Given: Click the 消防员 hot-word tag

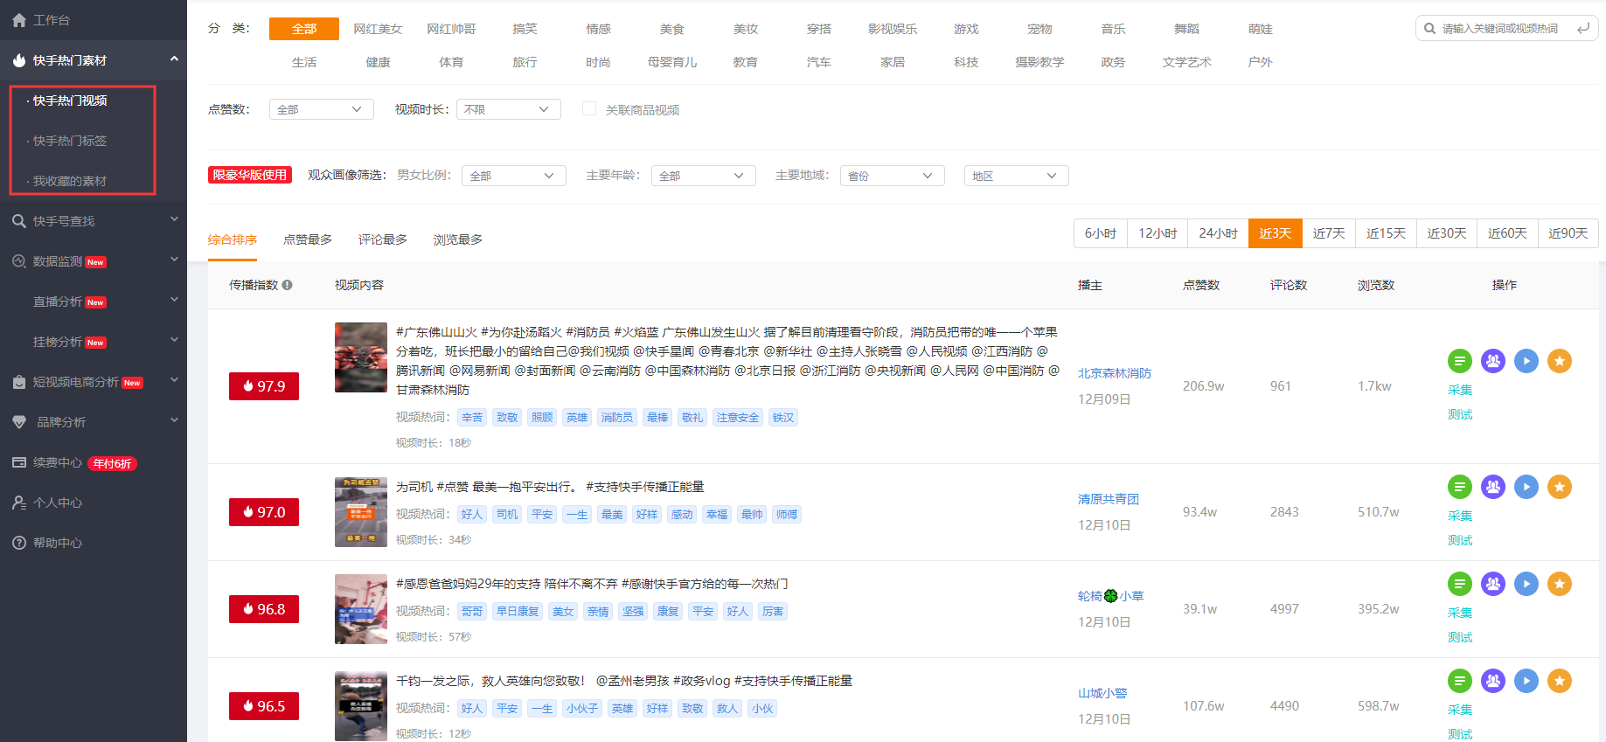Looking at the screenshot, I should tap(616, 418).
